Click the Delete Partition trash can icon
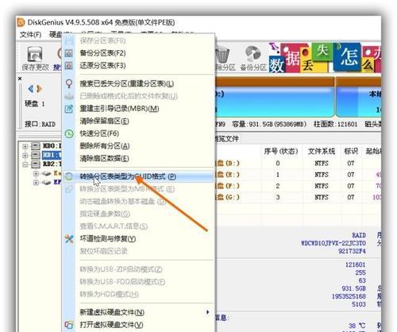Viewport: 397px width, 332px height. [222, 54]
